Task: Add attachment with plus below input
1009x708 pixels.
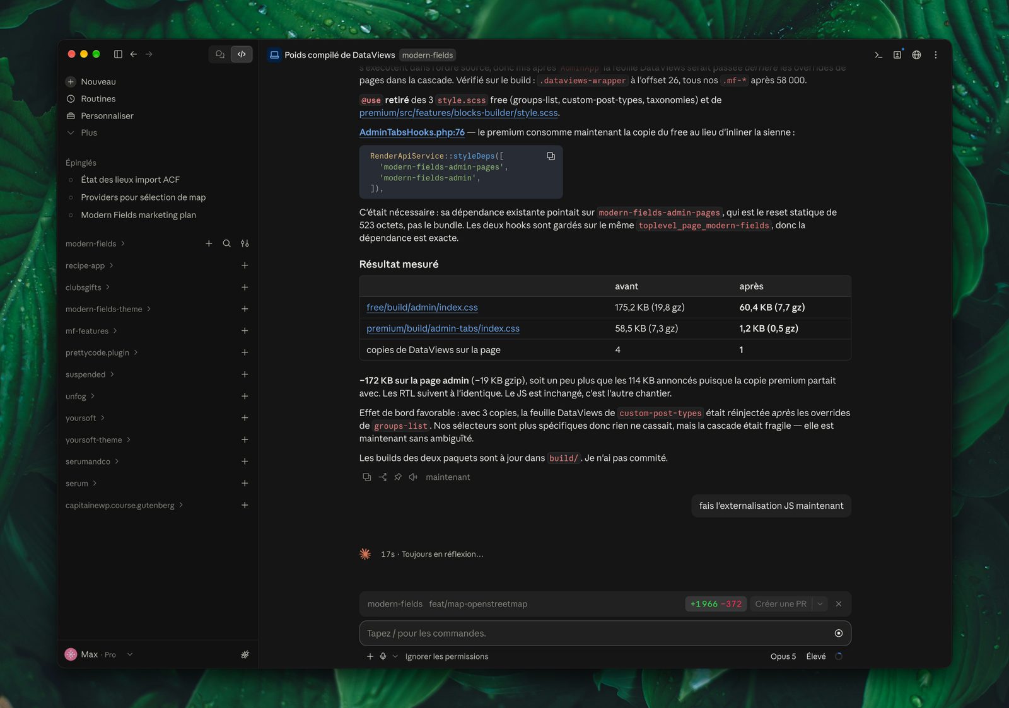Action: (x=370, y=656)
